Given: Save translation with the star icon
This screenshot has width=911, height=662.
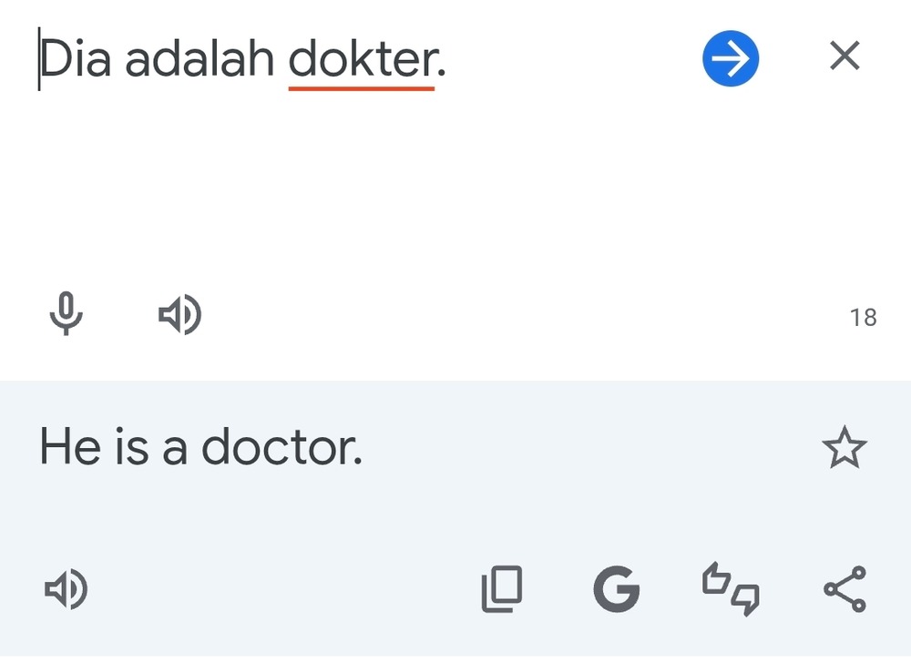Looking at the screenshot, I should (x=844, y=448).
